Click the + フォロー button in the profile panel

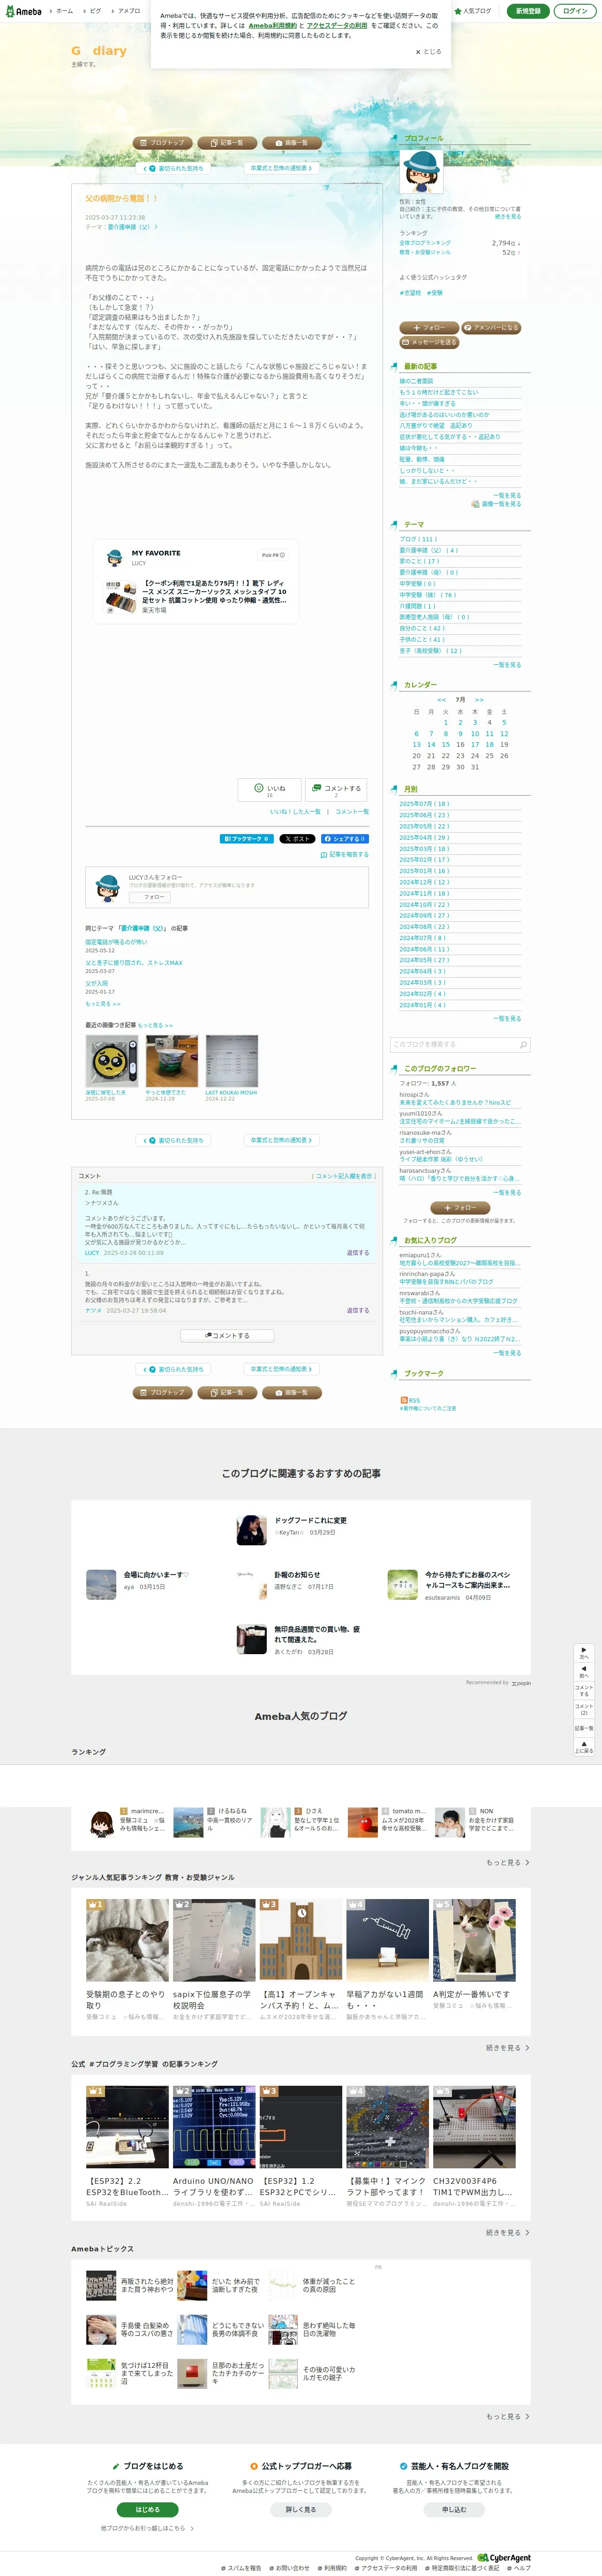click(x=429, y=328)
